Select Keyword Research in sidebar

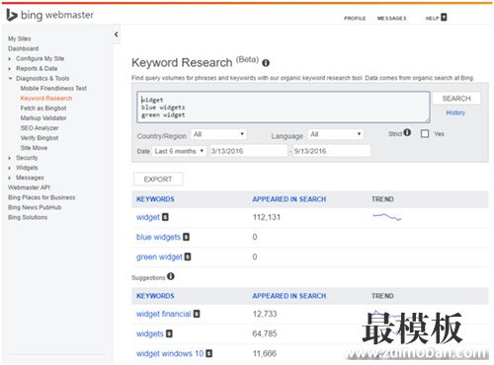tap(46, 98)
